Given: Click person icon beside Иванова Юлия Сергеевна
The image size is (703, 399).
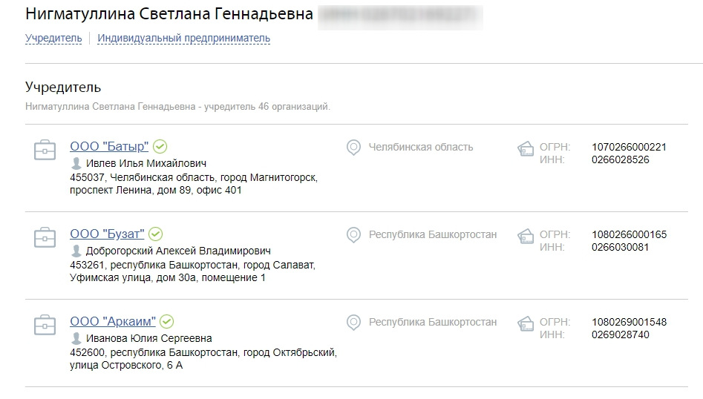Looking at the screenshot, I should coord(76,338).
